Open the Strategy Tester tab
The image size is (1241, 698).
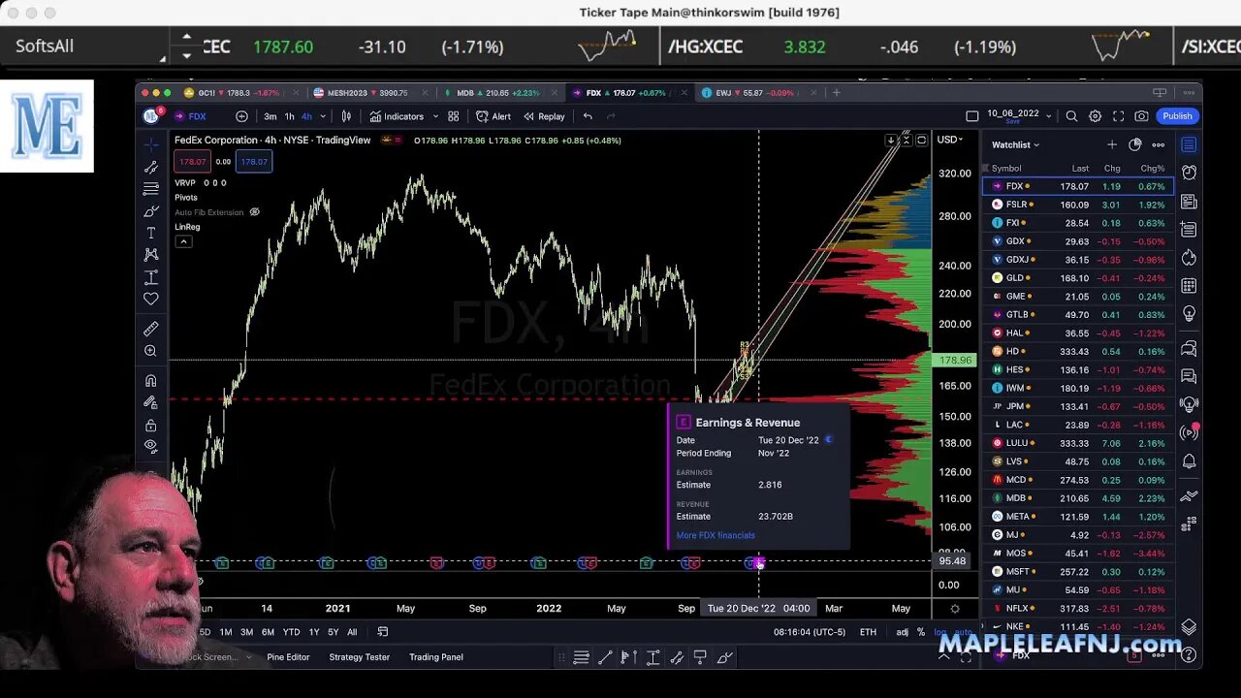point(359,657)
